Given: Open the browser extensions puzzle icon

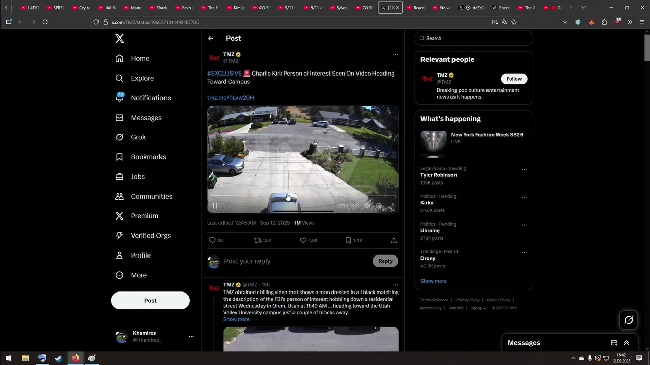Looking at the screenshot, I should [604, 22].
